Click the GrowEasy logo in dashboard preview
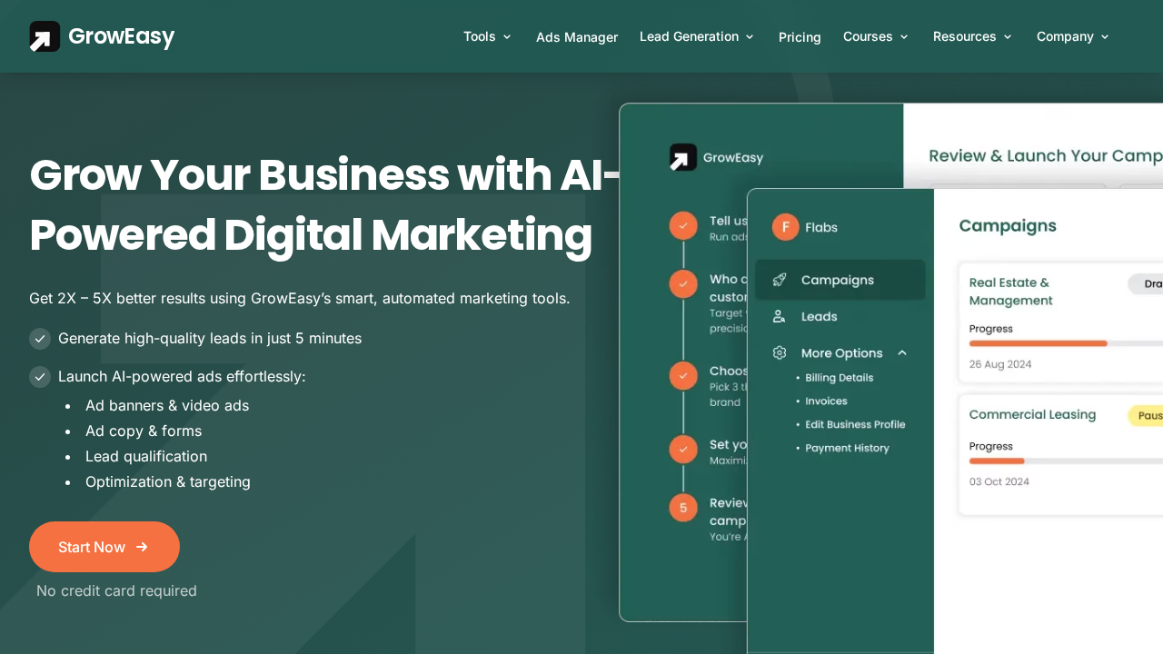This screenshot has height=654, width=1163. [x=683, y=157]
